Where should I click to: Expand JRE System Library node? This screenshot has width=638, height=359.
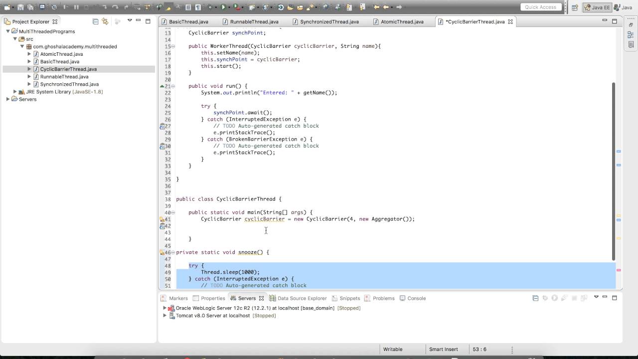[15, 92]
